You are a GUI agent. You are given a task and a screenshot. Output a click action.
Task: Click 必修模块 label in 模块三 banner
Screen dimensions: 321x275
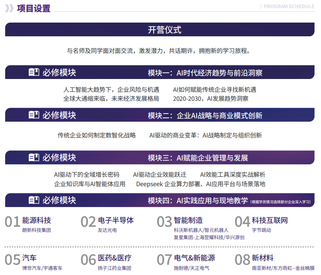[x=59, y=158]
